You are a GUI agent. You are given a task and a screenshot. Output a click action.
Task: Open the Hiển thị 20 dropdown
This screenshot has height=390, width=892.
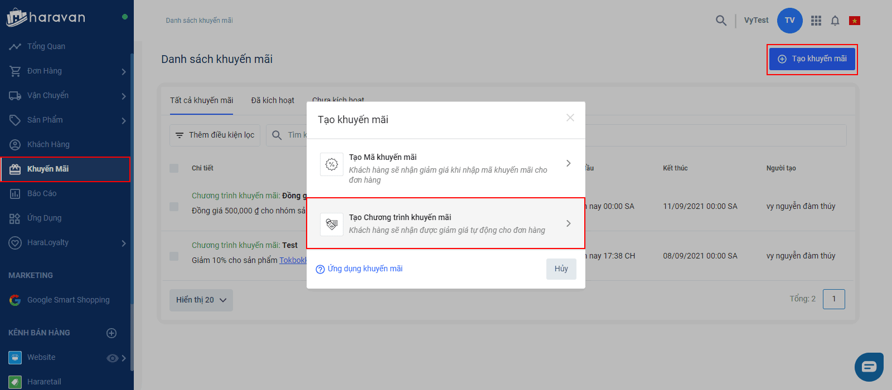201,300
